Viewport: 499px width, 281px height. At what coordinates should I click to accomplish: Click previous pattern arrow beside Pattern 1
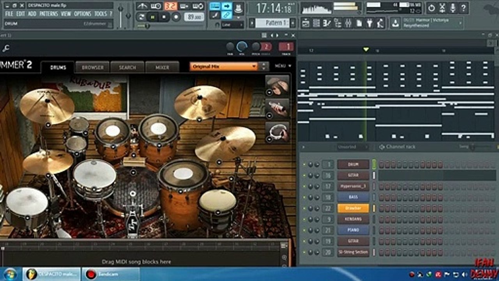coord(252,23)
